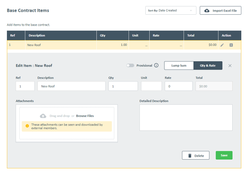This screenshot has height=171, width=245.
Task: Click the Ref column header
Action: (x=16, y=36)
